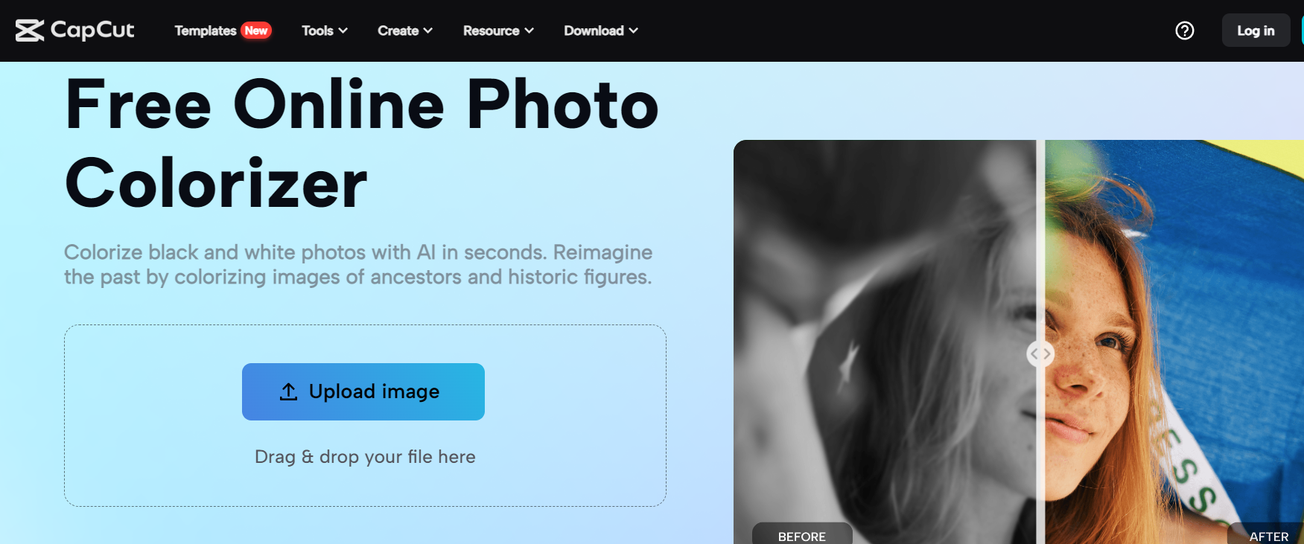Open the Templates menu item
Image resolution: width=1304 pixels, height=544 pixels.
coord(206,31)
